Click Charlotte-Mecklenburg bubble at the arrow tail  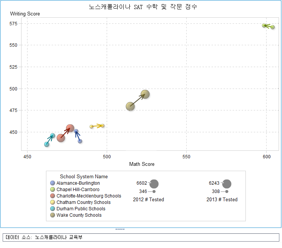(x=61, y=138)
